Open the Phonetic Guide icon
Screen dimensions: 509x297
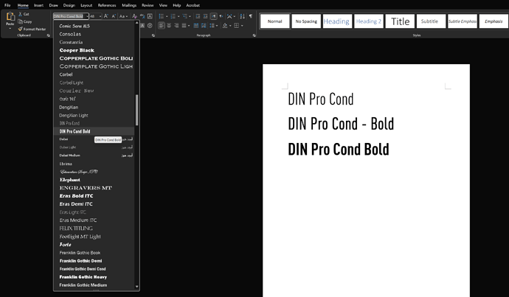[x=142, y=16]
